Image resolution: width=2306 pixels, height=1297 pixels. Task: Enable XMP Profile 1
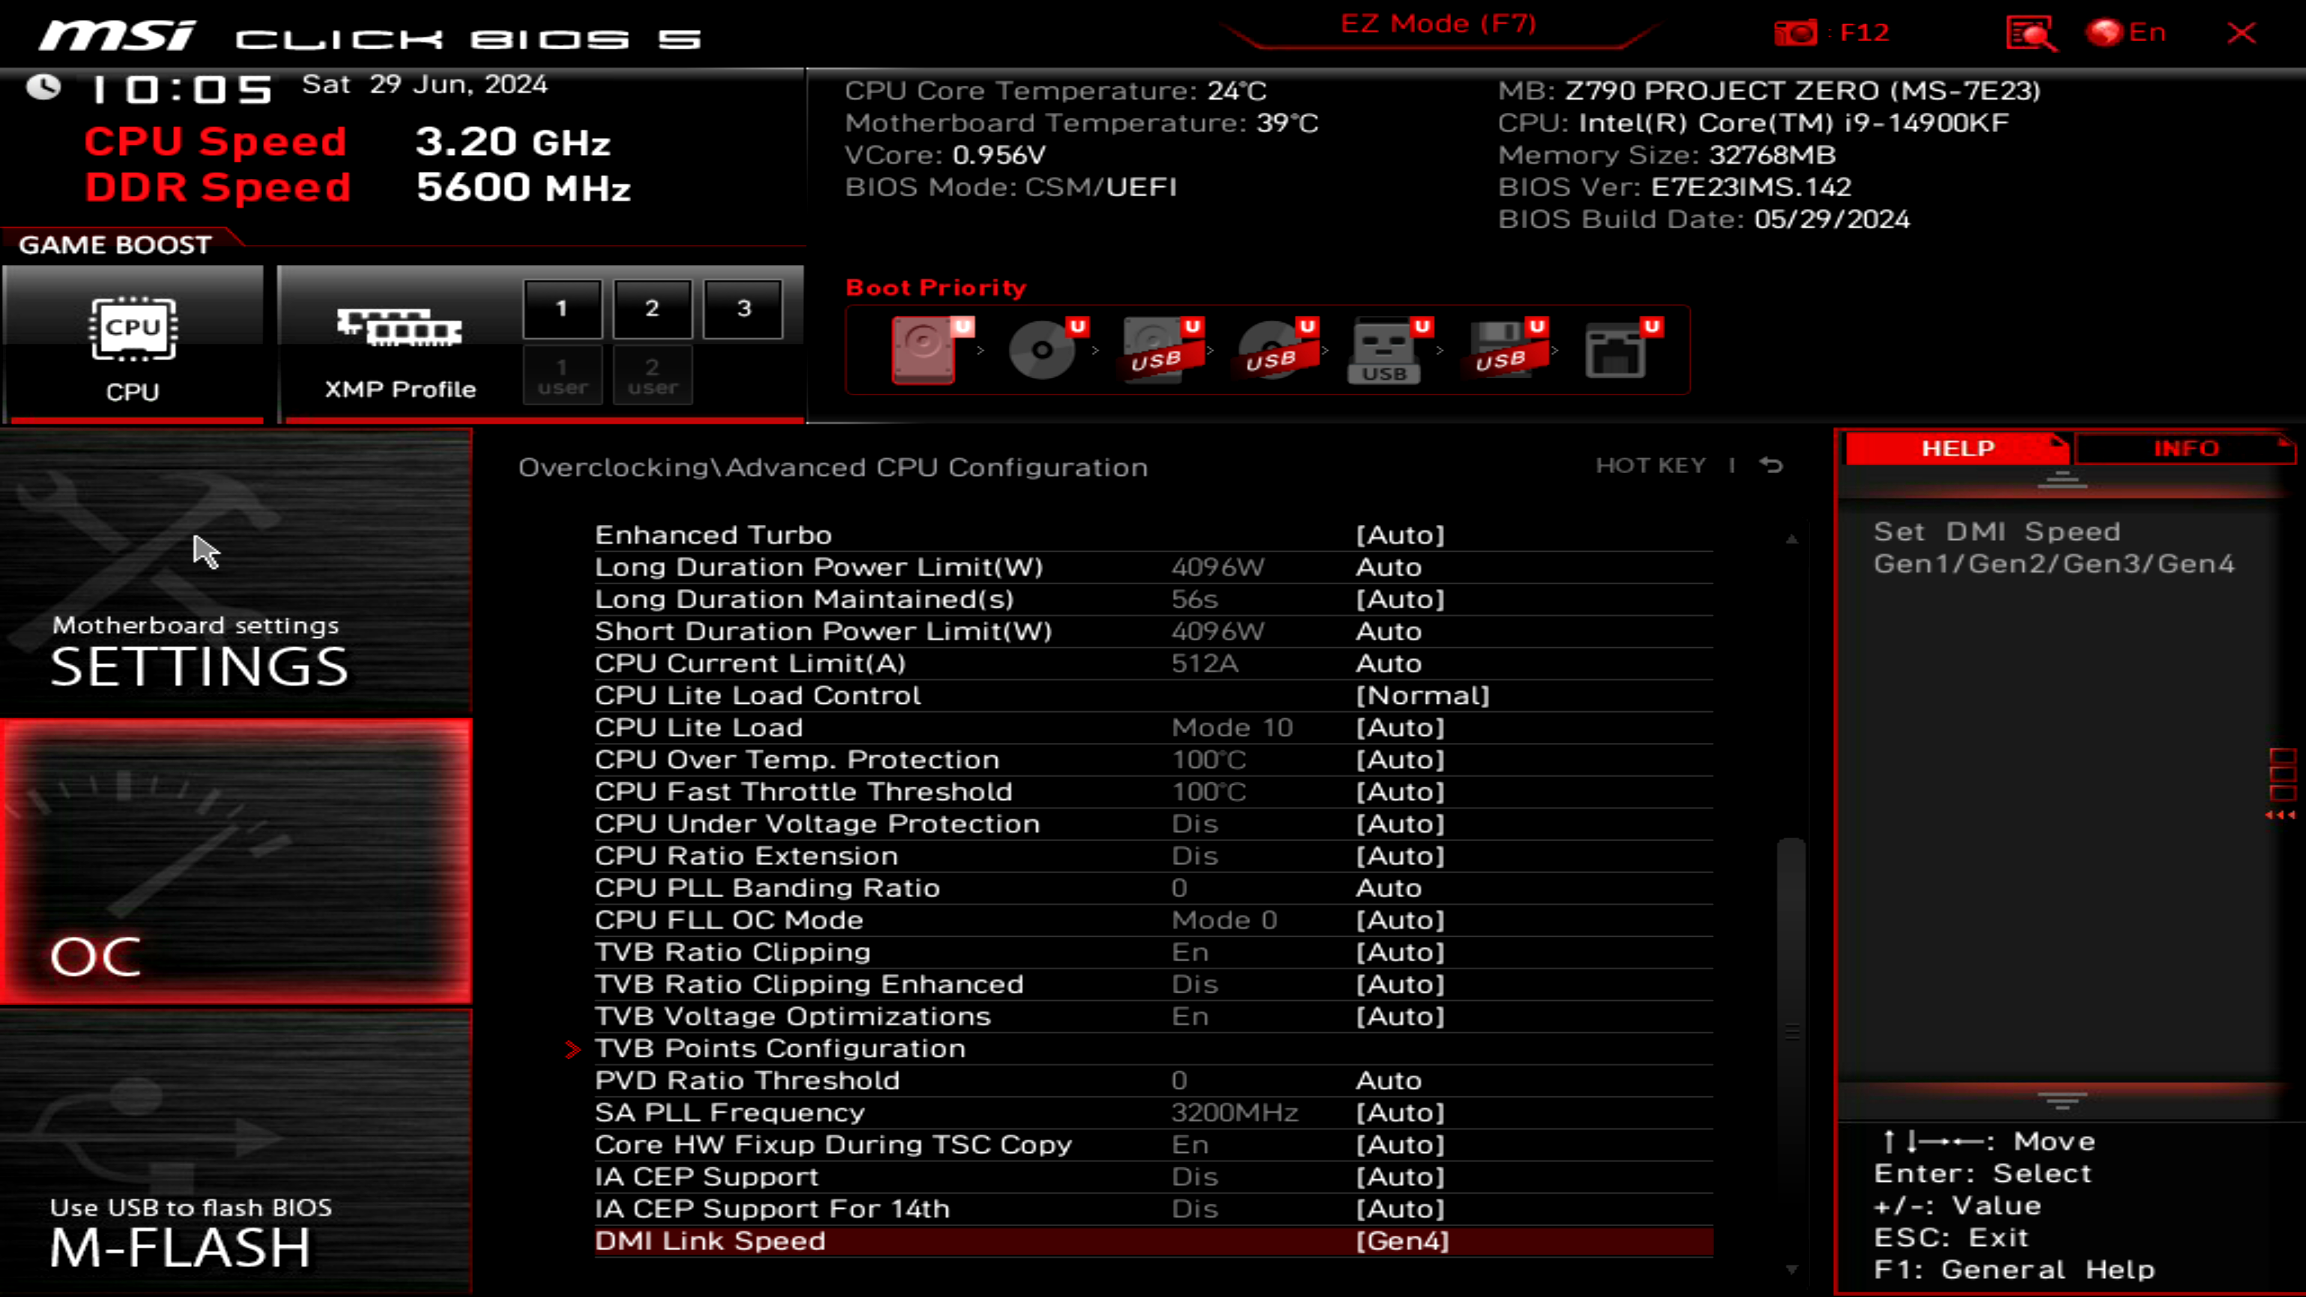[x=562, y=309]
